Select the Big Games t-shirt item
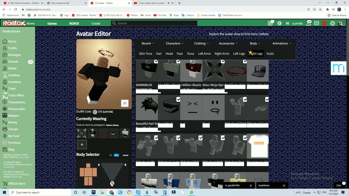This screenshot has width=349, height=196. (258, 147)
